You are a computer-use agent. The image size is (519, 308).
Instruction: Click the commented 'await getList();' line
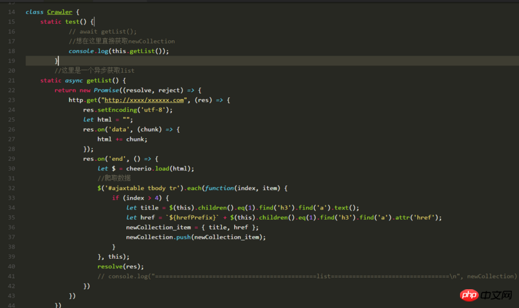[103, 32]
